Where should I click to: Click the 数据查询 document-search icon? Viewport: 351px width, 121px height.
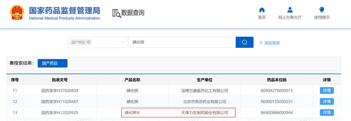(116, 13)
